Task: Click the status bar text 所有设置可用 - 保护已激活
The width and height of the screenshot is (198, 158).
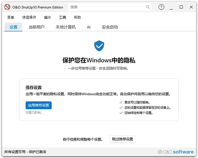Action: click(25, 152)
